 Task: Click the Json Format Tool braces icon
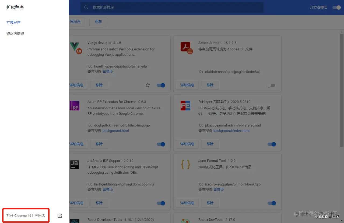click(x=185, y=165)
